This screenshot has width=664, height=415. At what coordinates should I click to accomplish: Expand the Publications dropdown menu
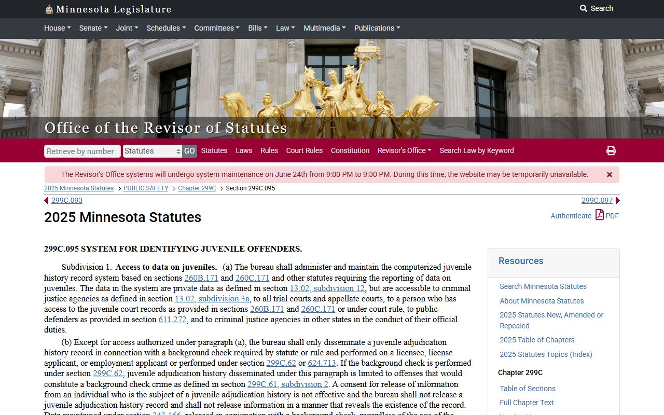point(377,28)
